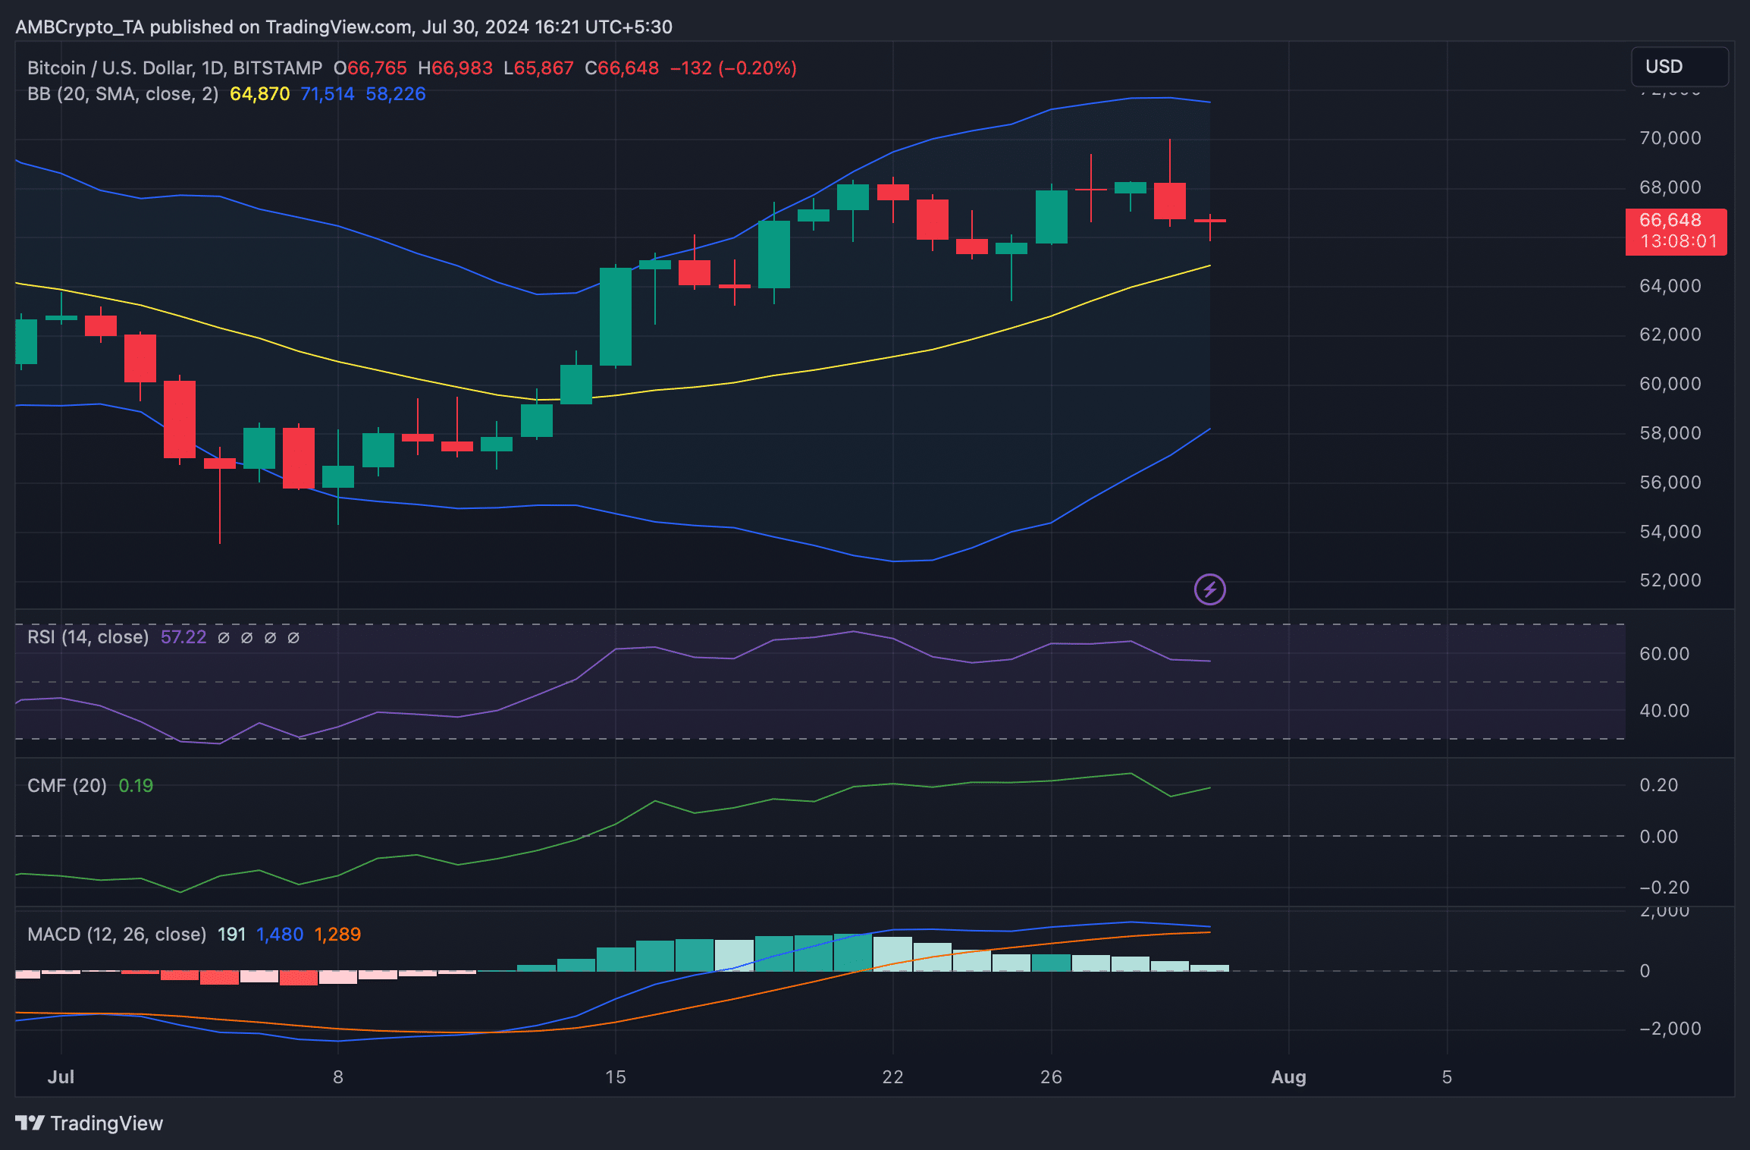Click the open price O66,765

pos(370,68)
